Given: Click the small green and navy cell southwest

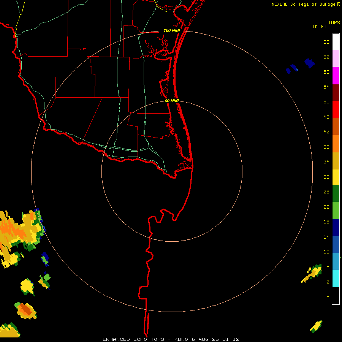Looking at the screenshot, I should point(45,259).
